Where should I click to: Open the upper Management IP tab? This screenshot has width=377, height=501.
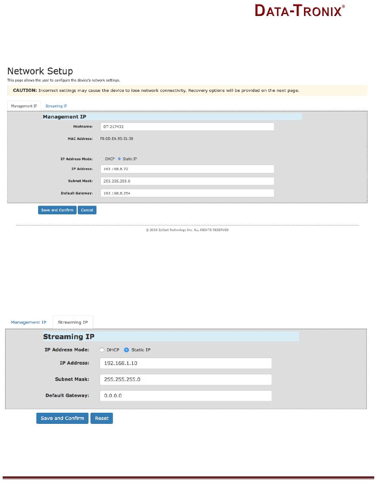pyautogui.click(x=24, y=106)
